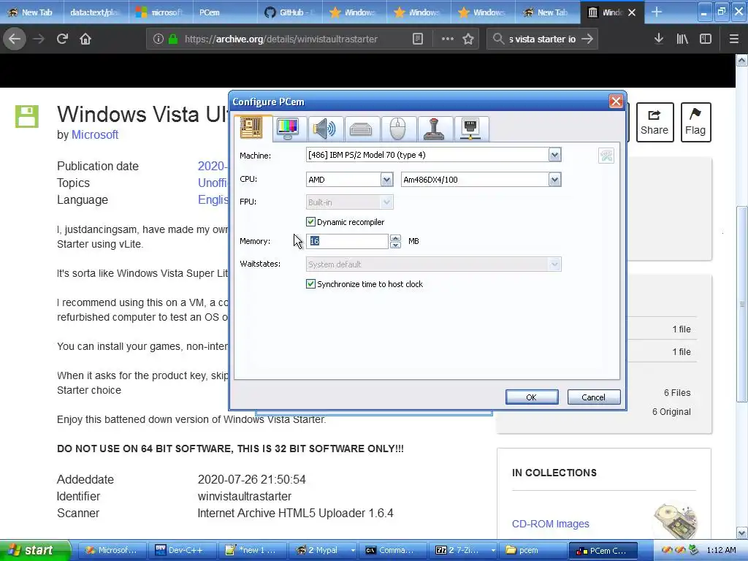Viewport: 748px width, 561px height.
Task: Switch to the data:text/plain browser tab
Action: pos(95,12)
